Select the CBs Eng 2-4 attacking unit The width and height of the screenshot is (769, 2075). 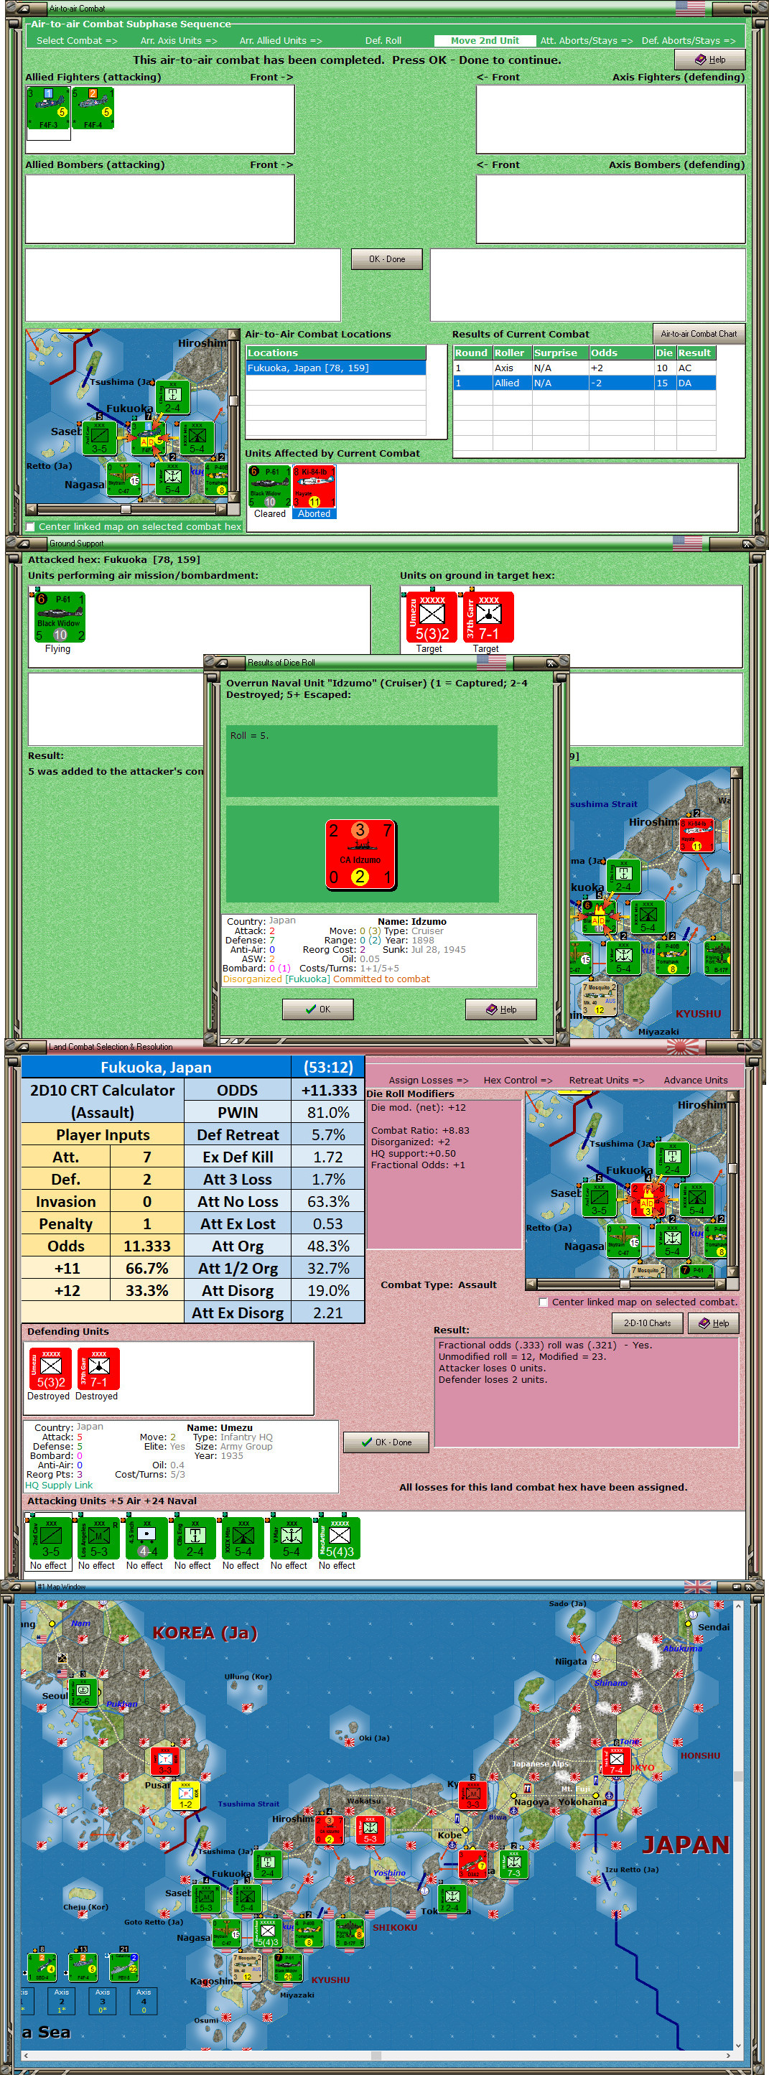click(195, 1538)
